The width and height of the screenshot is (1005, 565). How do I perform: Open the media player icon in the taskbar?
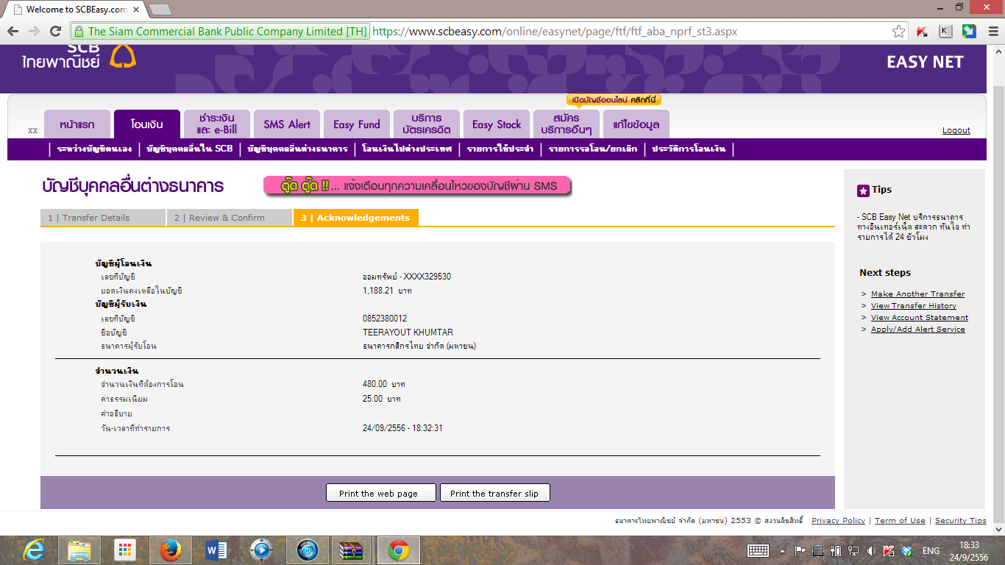coord(261,550)
